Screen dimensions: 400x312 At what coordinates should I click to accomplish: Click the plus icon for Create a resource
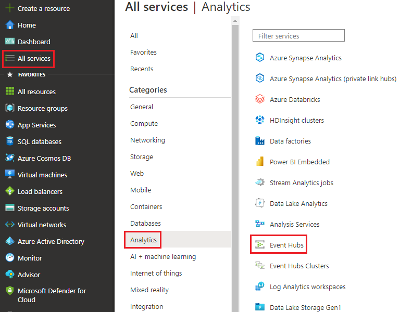coord(10,8)
